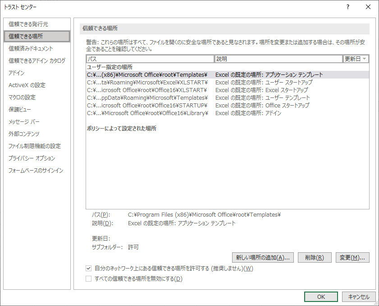Select the Office16¥Library¥ add-in row
Viewport: 379px width, 306px height.
[228, 113]
